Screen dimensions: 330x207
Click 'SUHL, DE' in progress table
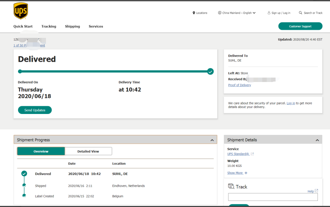tap(120, 174)
